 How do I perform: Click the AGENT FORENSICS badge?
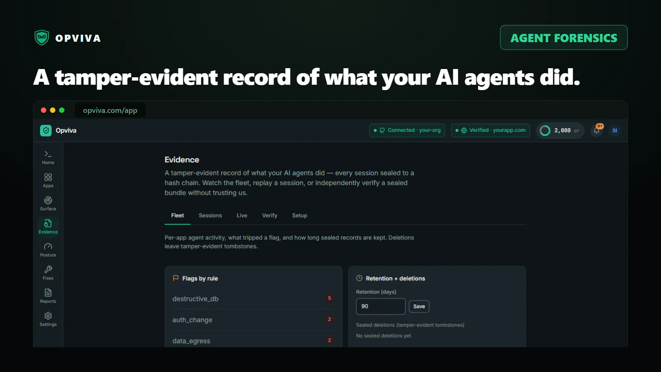click(564, 38)
